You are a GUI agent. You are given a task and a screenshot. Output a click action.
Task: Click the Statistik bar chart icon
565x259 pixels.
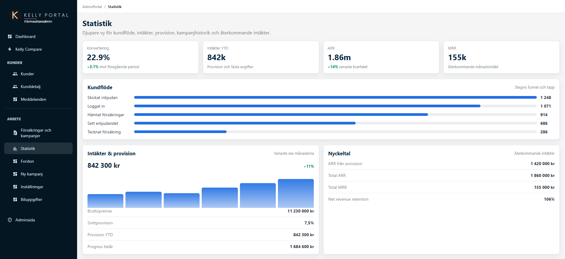point(15,148)
